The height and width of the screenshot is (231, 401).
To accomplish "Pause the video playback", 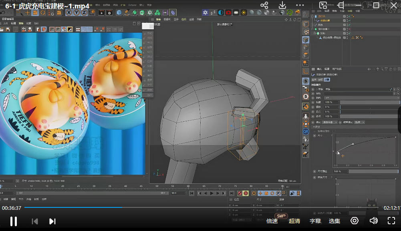I will 13,221.
